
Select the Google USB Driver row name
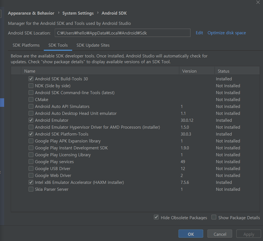53,168
